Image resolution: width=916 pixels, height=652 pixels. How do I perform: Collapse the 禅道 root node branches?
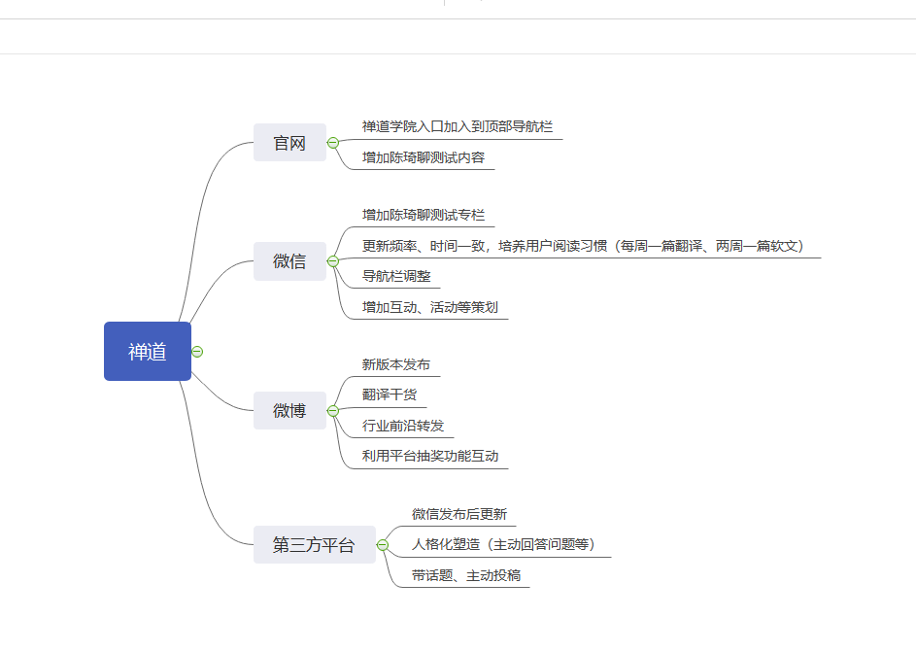(x=197, y=352)
